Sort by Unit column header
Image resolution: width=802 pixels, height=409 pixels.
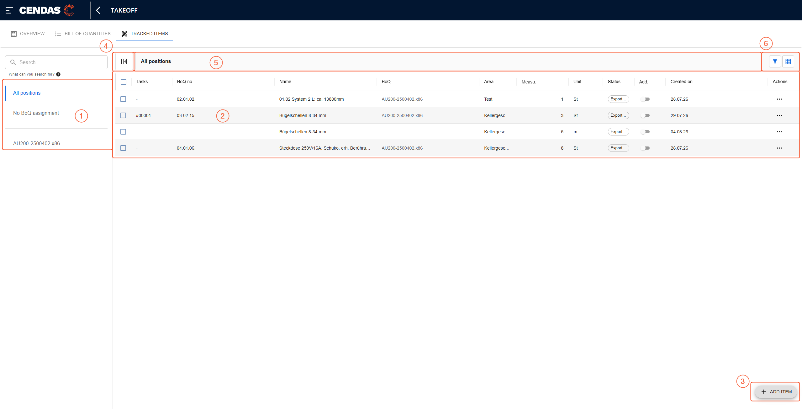(x=577, y=82)
